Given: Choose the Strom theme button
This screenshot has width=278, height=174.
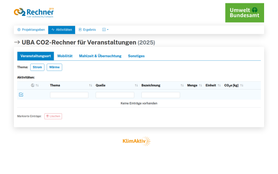Looking at the screenshot, I should pos(37,67).
